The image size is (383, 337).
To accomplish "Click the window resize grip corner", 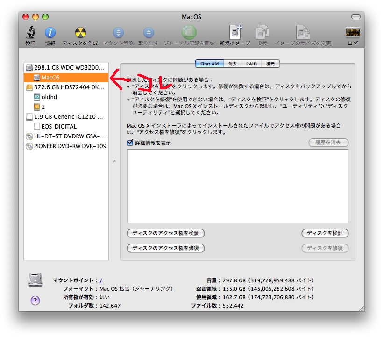I will (x=362, y=308).
